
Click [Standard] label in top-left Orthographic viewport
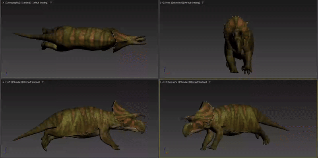tap(25, 3)
